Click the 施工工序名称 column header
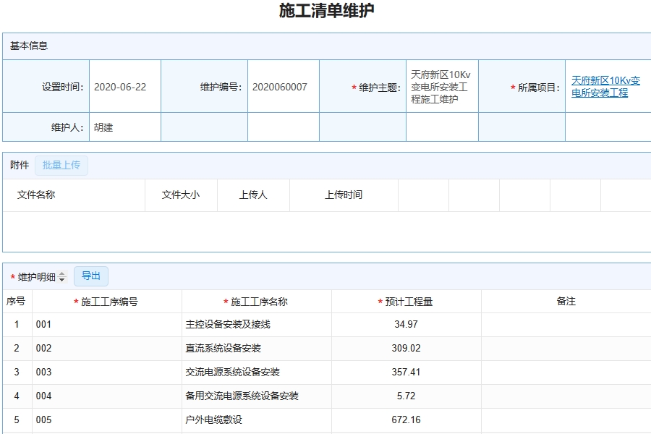 coord(257,300)
